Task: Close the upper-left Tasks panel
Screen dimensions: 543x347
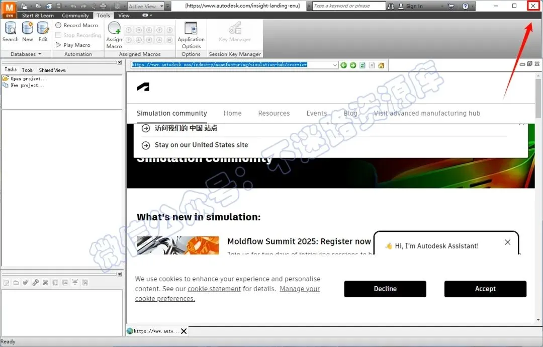Action: [120, 62]
